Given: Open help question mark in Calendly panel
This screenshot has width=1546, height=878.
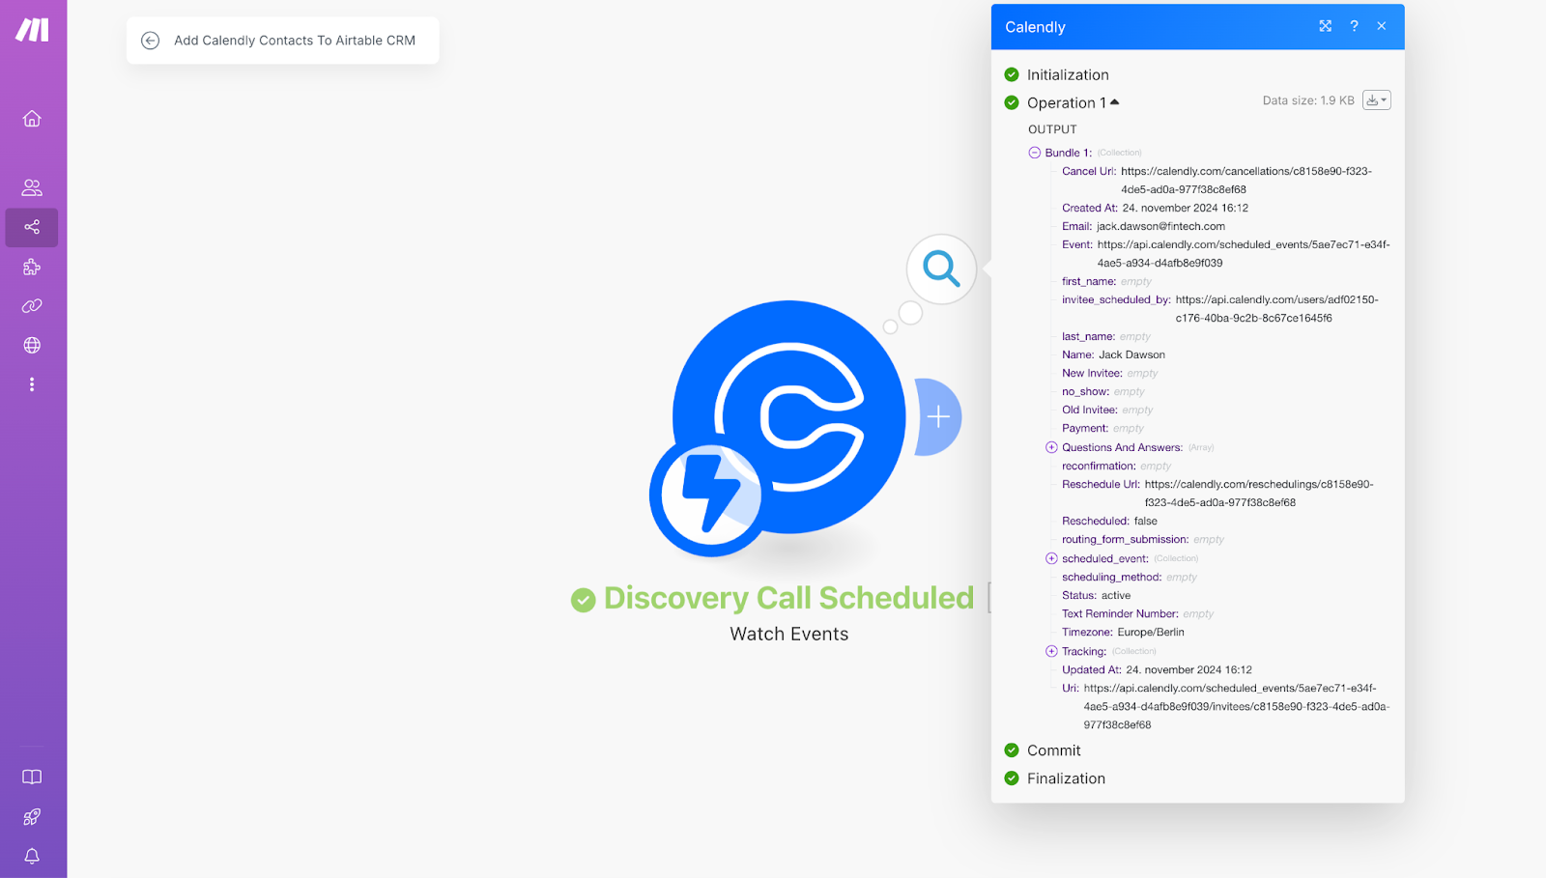Looking at the screenshot, I should tap(1354, 26).
